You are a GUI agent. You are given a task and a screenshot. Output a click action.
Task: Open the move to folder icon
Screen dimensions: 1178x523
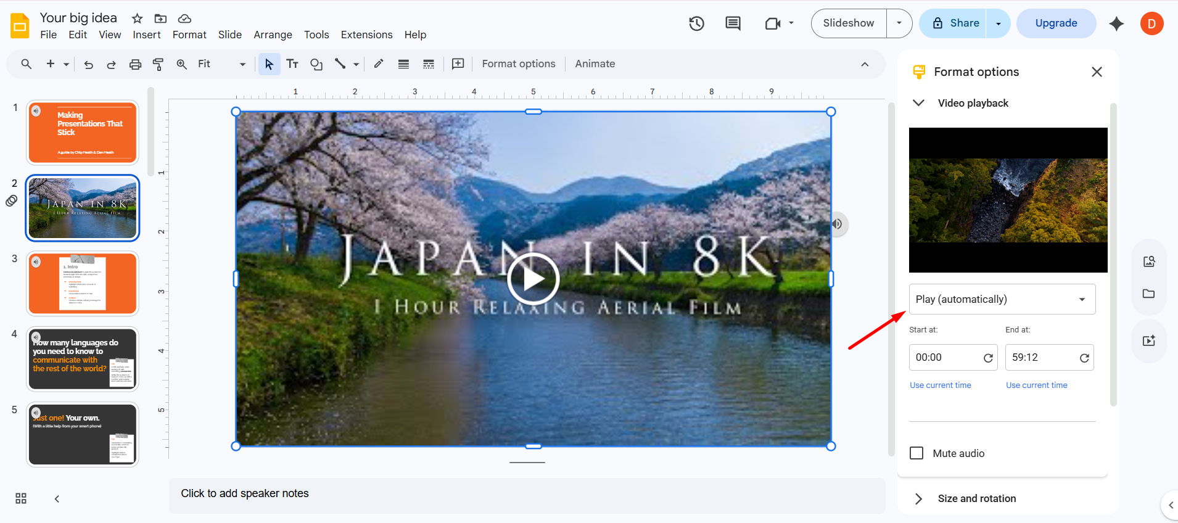click(160, 19)
